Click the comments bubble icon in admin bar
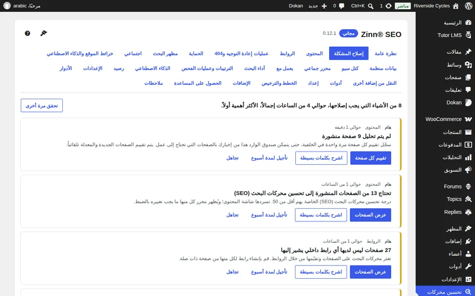475x296 pixels. tap(342, 6)
